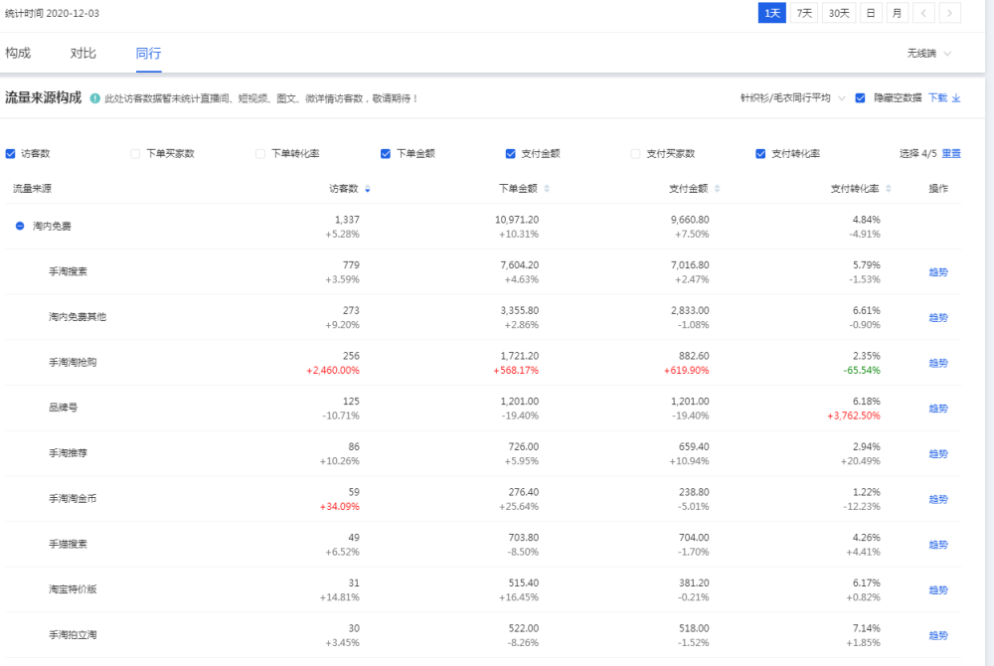
Task: Sort by 支付金额 column sort icon
Action: [718, 189]
